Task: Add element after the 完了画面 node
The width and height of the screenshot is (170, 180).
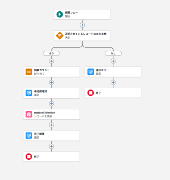Action: coord(51,146)
